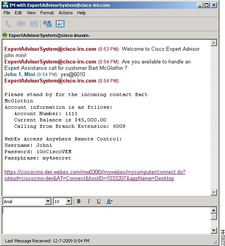This screenshot has height=246, width=225.
Task: Click the ExpertAdvisorSystem@cisco-irn.com contact header
Action: [x=49, y=35]
